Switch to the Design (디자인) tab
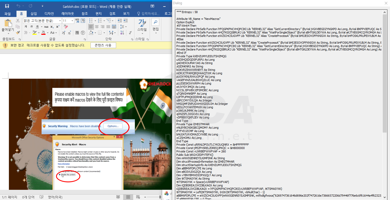The width and height of the screenshot is (390, 200). point(49,14)
